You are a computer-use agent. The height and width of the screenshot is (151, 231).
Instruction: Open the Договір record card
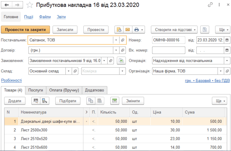click(123, 50)
